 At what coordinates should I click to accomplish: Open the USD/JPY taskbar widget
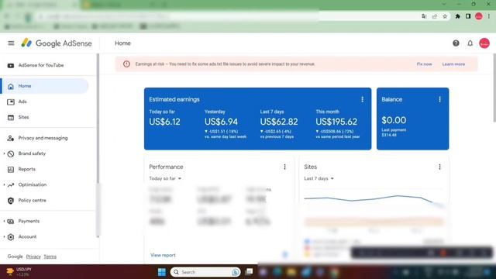(19, 272)
